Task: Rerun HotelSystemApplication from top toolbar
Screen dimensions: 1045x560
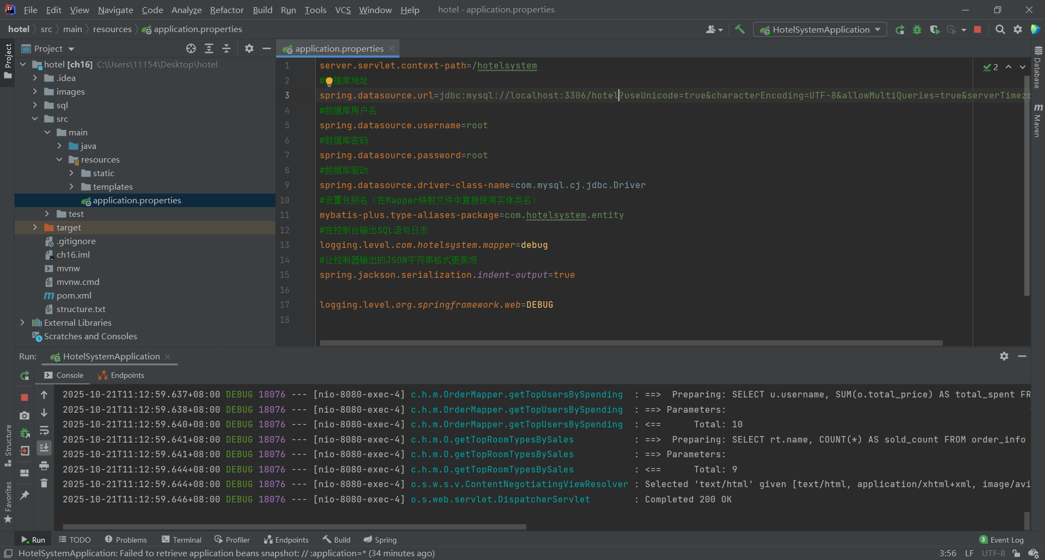Action: click(x=900, y=29)
